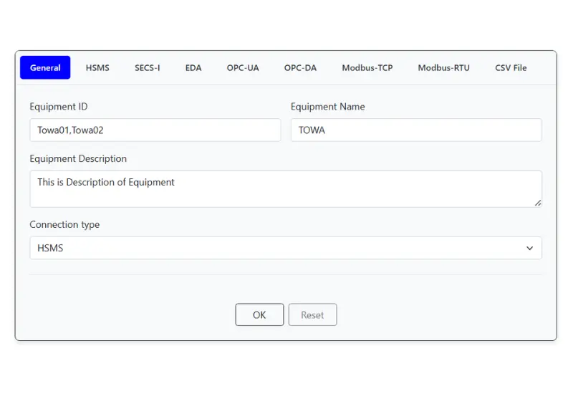Click the Equipment Name field containing TOWA
This screenshot has width=573, height=394.
pyautogui.click(x=416, y=130)
